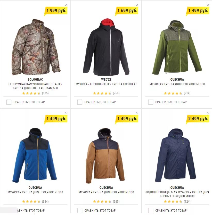Check compare box for brown Quechua NH100
212x215 pixels.
click(x=80, y=210)
